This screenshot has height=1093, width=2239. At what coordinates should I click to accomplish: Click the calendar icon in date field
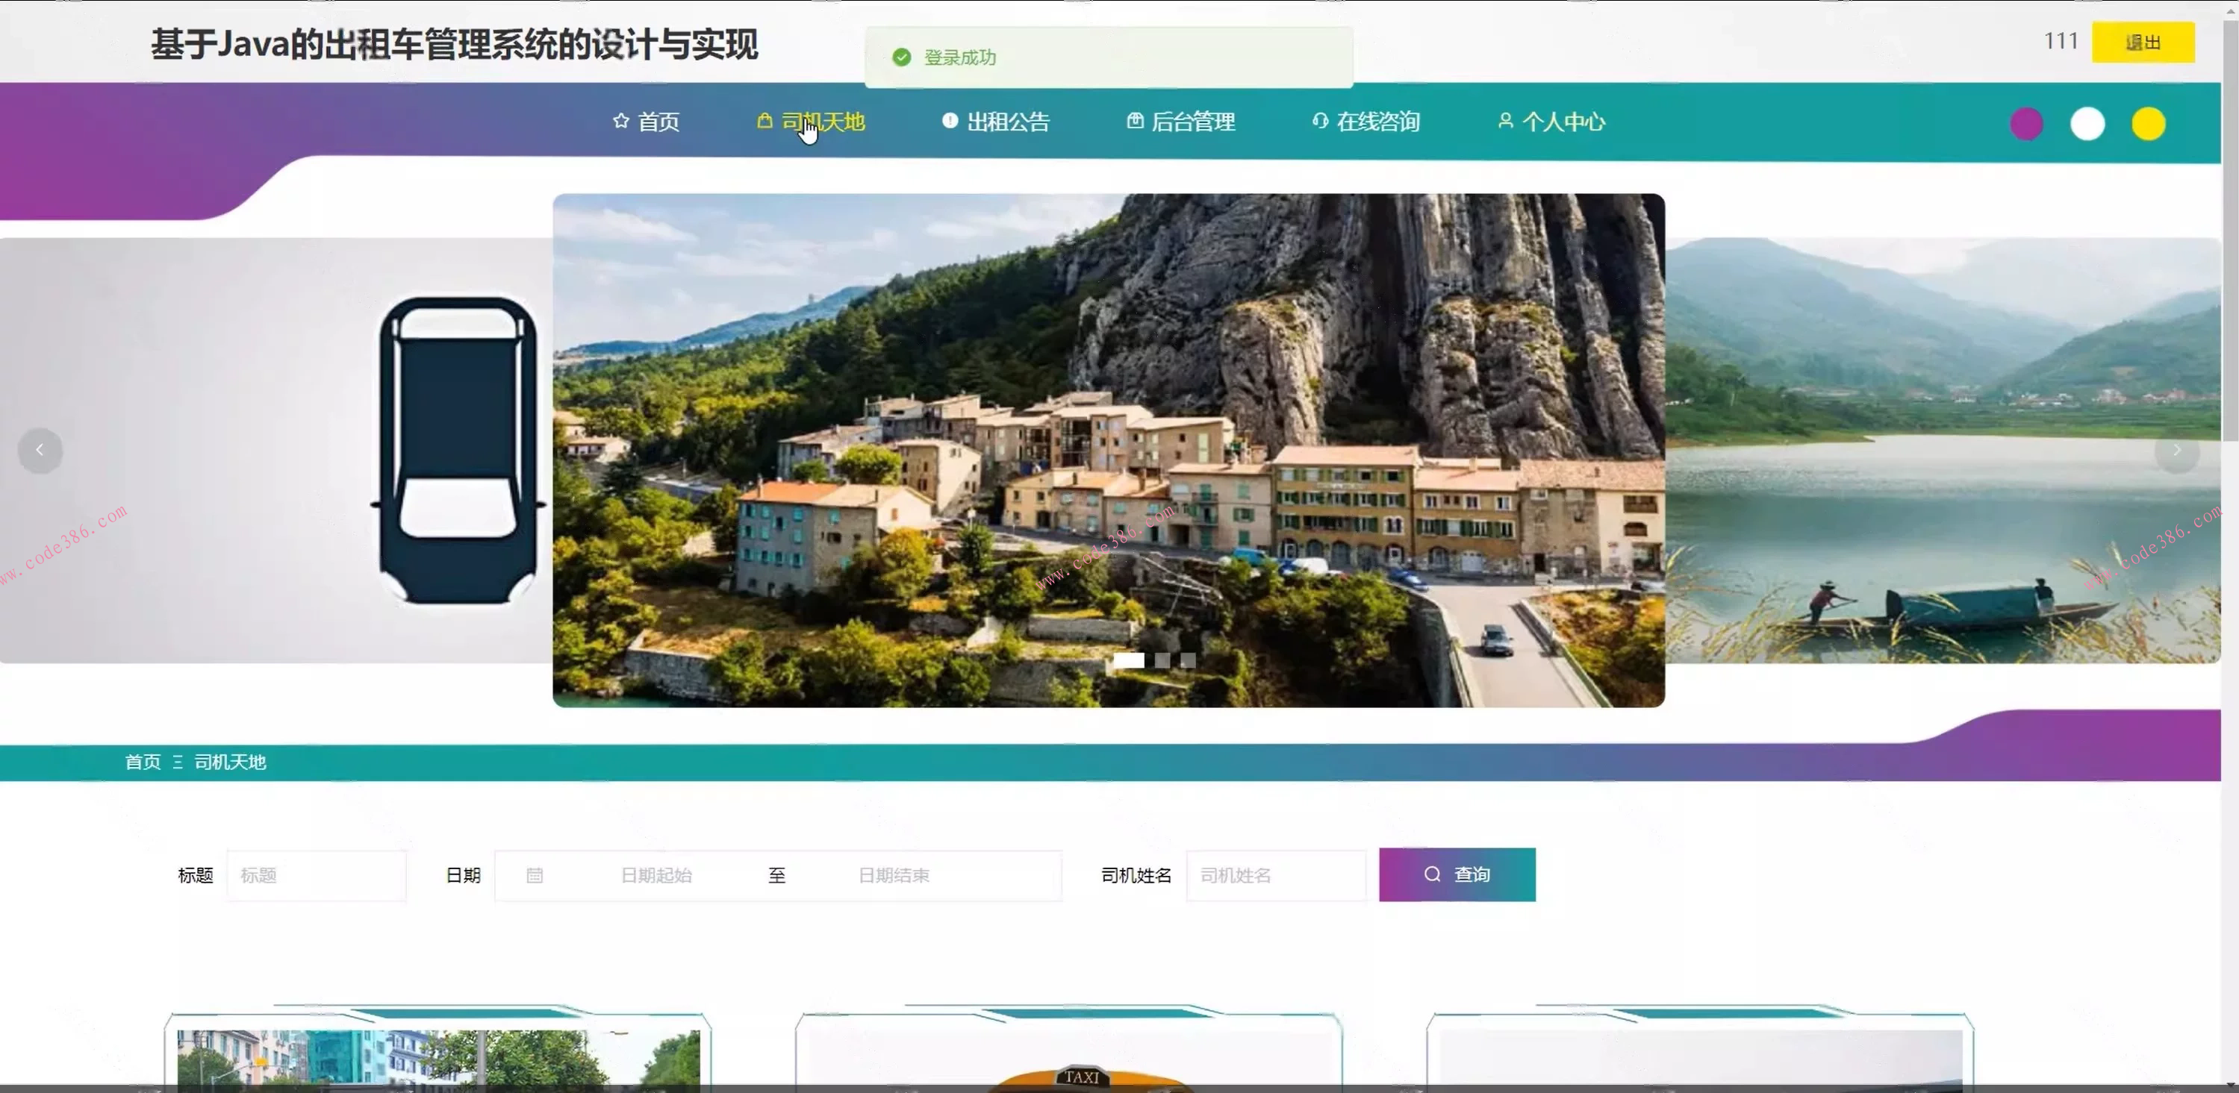pos(535,875)
